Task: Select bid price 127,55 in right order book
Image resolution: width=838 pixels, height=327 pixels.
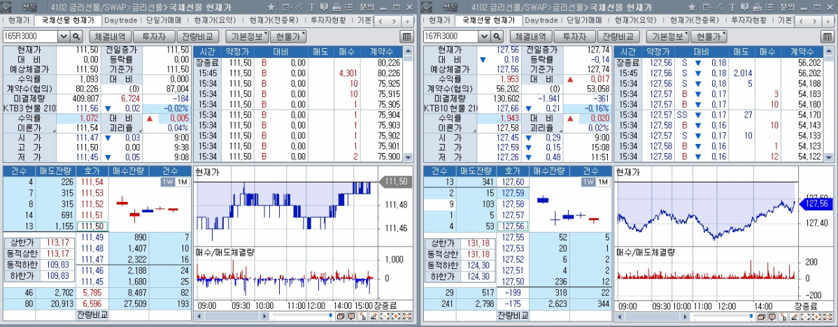Action: point(513,236)
